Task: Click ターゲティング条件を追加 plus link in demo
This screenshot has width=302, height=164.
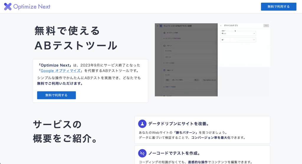Action: pyautogui.click(x=172, y=38)
